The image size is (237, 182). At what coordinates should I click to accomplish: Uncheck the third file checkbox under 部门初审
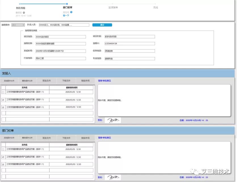point(3,164)
